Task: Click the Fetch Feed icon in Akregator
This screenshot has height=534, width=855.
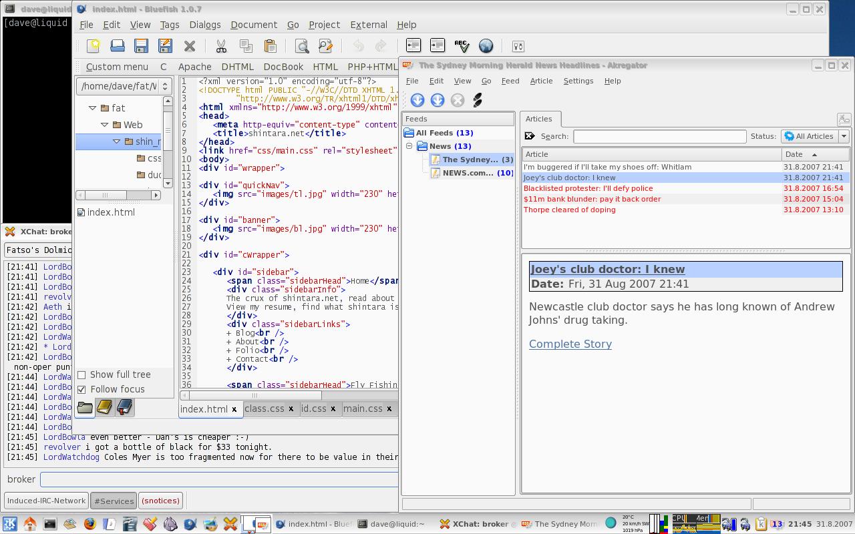Action: pos(417,100)
